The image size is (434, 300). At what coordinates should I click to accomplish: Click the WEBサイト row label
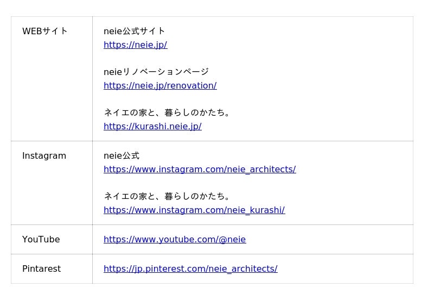click(45, 32)
